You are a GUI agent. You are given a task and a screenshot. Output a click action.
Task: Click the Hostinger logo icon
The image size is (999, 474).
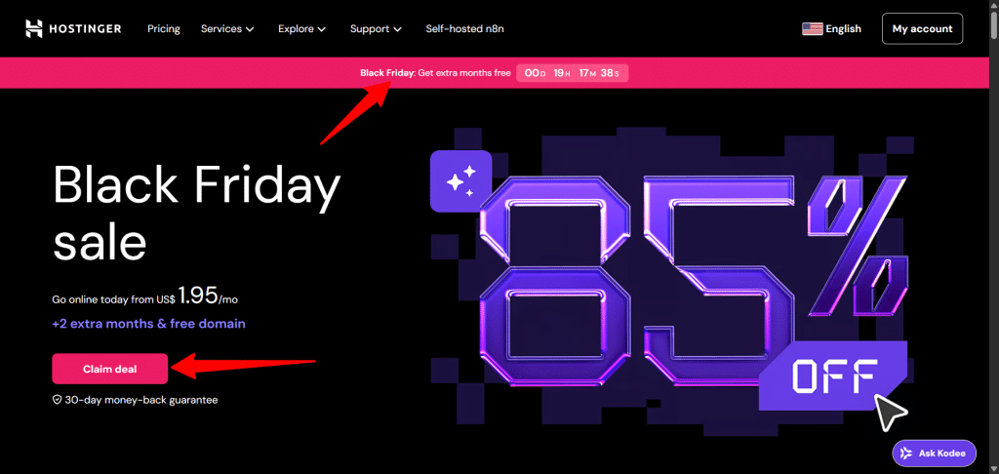[34, 28]
